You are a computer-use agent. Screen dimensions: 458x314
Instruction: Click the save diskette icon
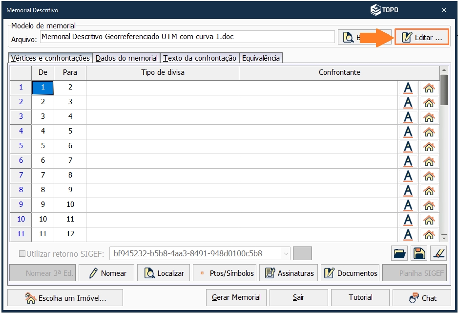[419, 253]
